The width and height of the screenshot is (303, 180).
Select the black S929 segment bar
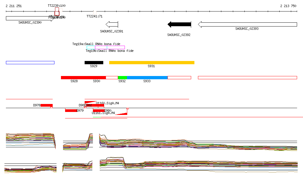tap(94, 62)
